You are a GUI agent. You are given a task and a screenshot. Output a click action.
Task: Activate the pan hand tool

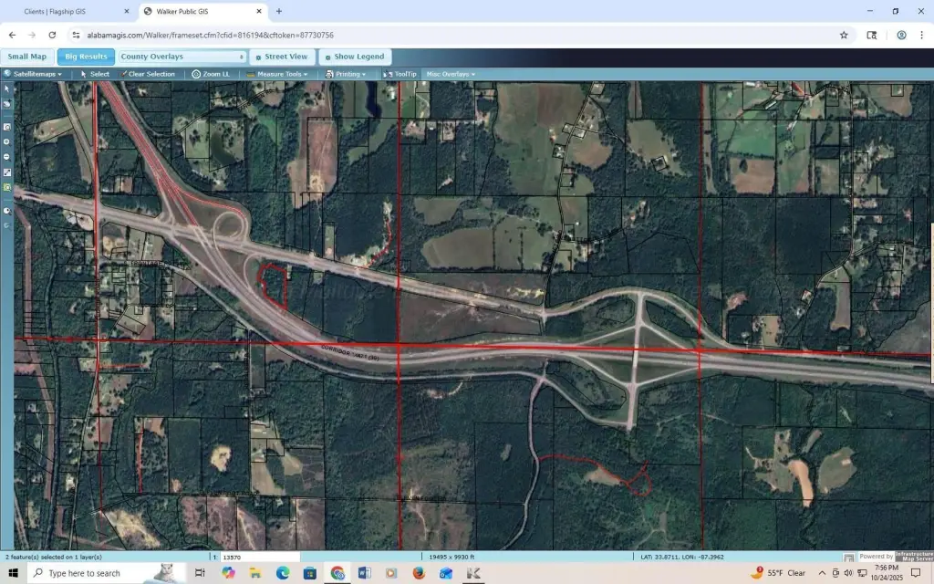pos(6,104)
